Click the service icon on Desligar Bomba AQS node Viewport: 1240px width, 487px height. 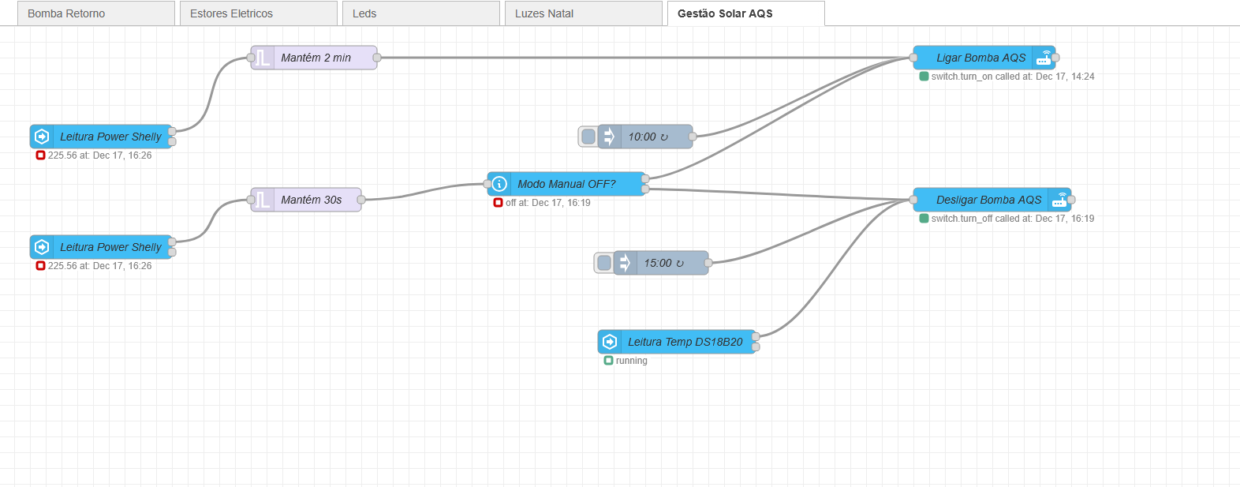click(x=1059, y=200)
